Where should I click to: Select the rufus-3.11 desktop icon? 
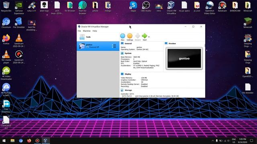(32, 7)
